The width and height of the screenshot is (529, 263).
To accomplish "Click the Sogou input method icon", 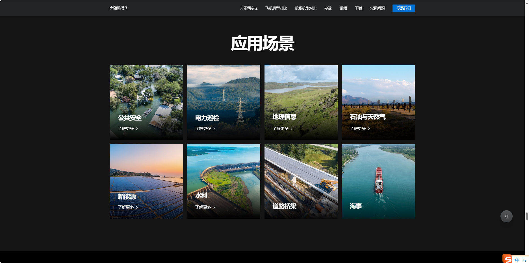I will [x=508, y=259].
